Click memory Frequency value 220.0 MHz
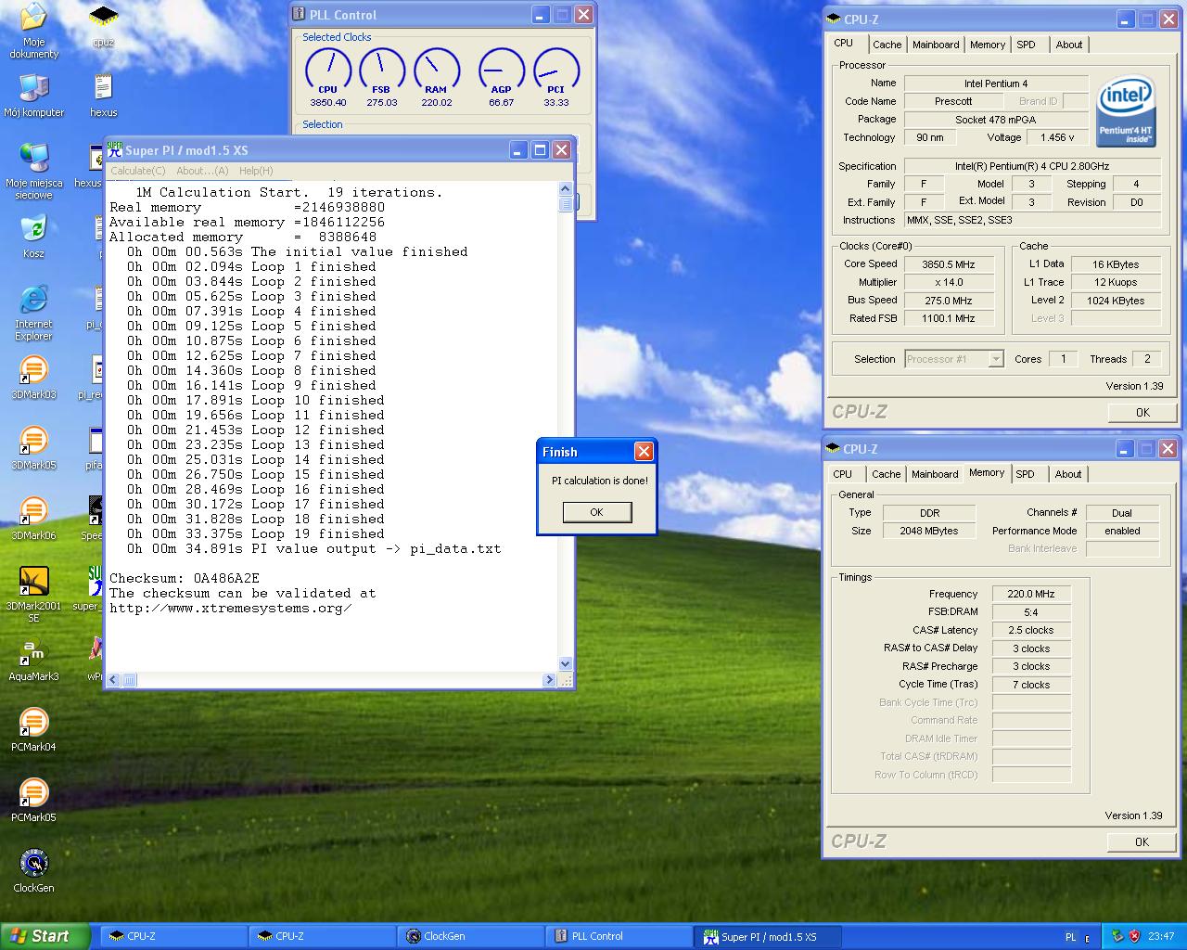The width and height of the screenshot is (1187, 950). [1031, 594]
